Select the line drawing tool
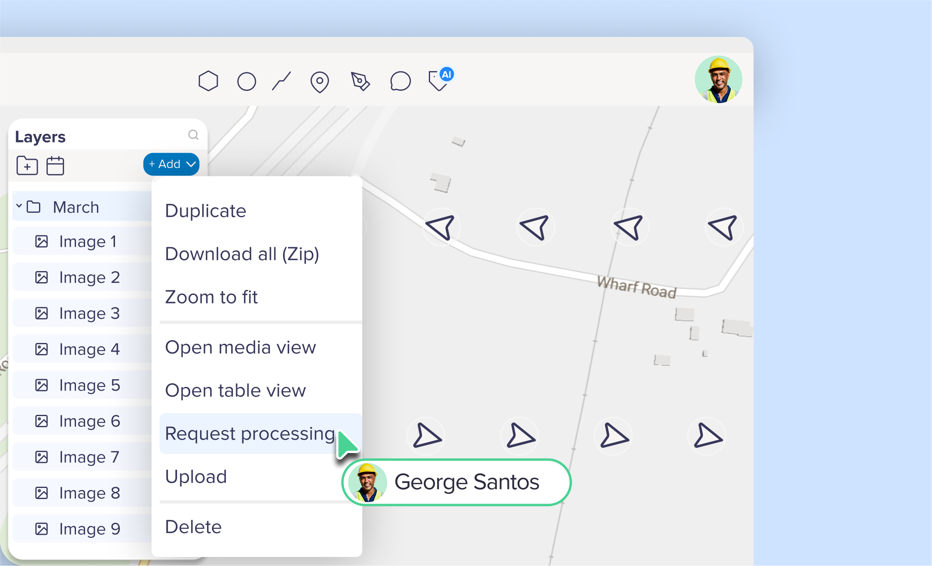932x566 pixels. [x=282, y=81]
